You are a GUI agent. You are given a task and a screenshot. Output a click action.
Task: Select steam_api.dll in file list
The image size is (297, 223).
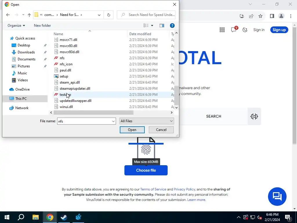70,82
